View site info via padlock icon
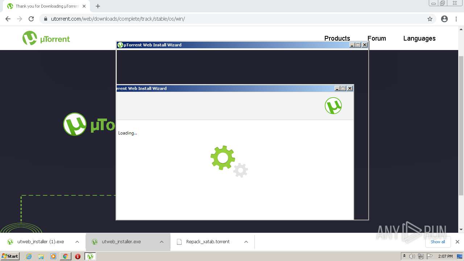Viewport: 464px width, 261px height. pyautogui.click(x=46, y=19)
